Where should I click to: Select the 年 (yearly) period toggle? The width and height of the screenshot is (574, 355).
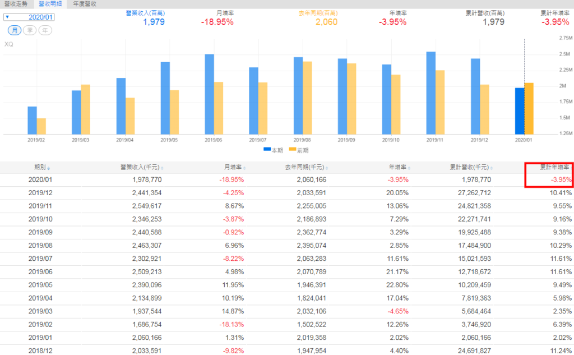coord(45,30)
